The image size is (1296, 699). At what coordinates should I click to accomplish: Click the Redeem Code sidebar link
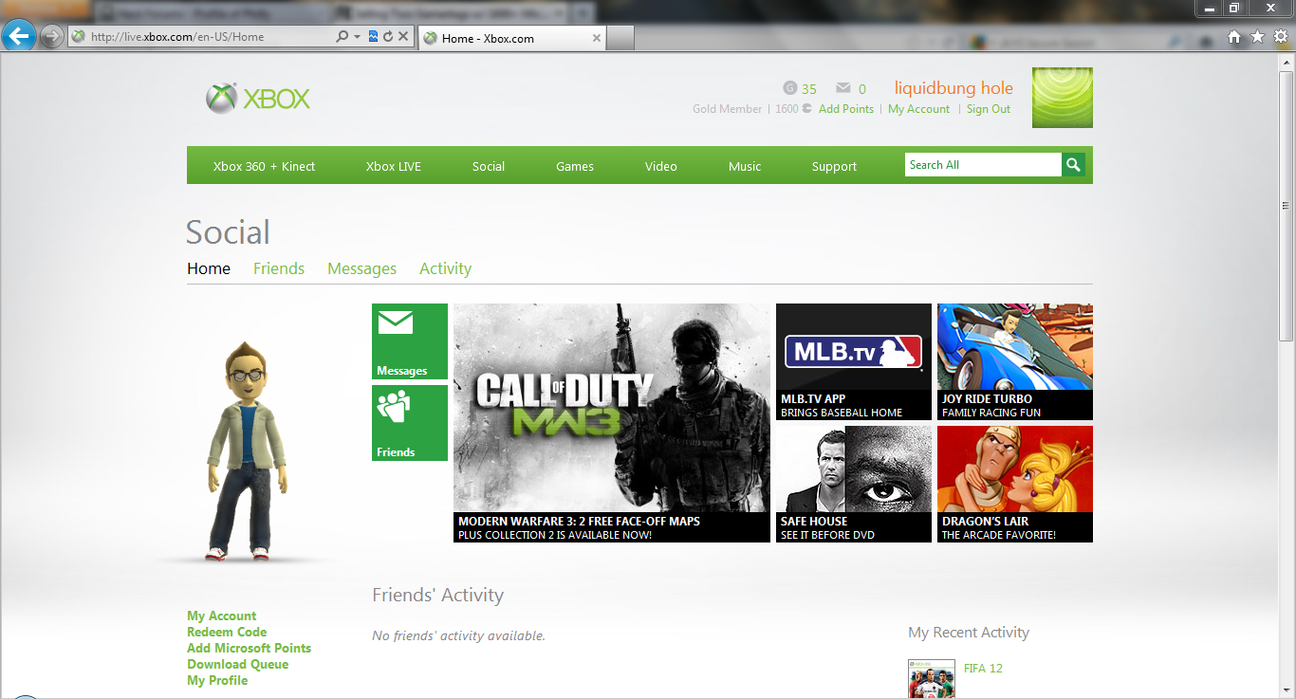(x=227, y=633)
